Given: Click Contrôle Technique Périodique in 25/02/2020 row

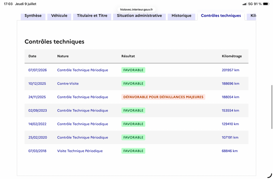Looking at the screenshot, I should click(83, 137).
